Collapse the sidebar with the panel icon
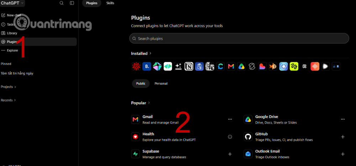The width and height of the screenshot is (356, 166). coord(72,3)
